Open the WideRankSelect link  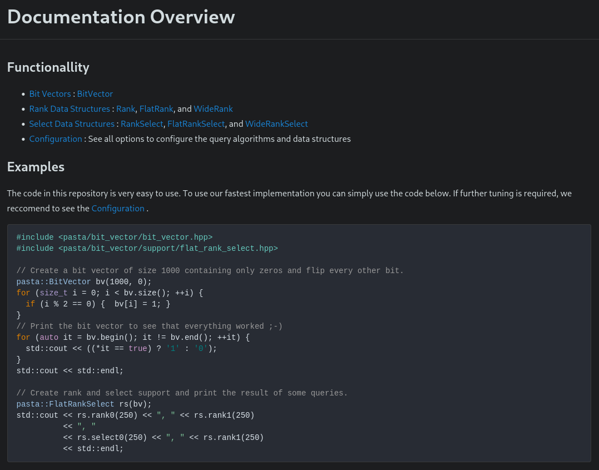(x=276, y=124)
